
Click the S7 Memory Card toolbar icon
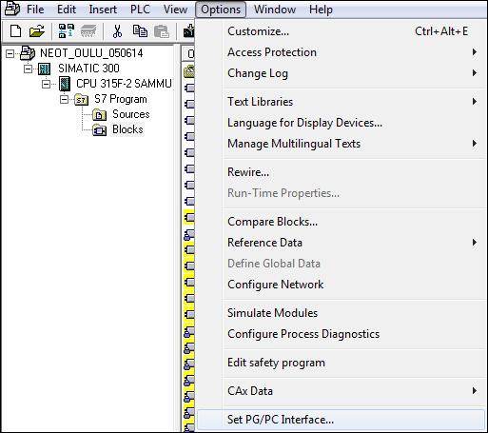click(x=88, y=31)
